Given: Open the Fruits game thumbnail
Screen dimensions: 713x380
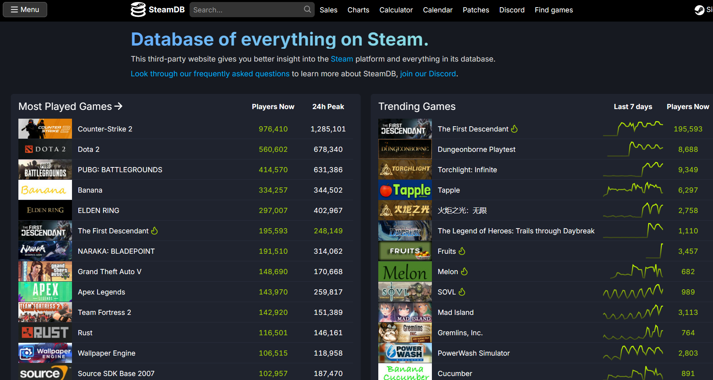Looking at the screenshot, I should tap(405, 251).
